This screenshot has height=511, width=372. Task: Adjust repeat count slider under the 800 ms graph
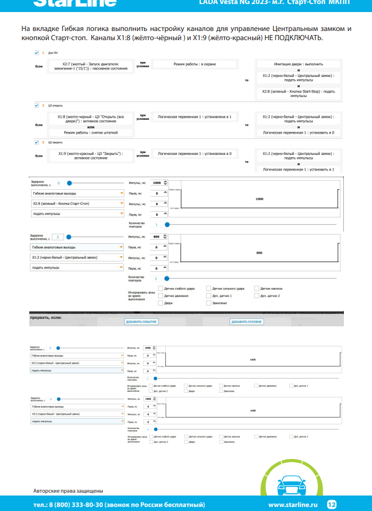166,279
